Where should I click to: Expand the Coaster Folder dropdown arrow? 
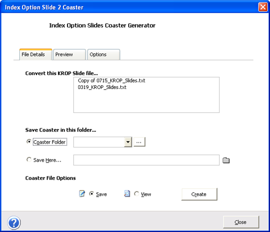pyautogui.click(x=128, y=142)
